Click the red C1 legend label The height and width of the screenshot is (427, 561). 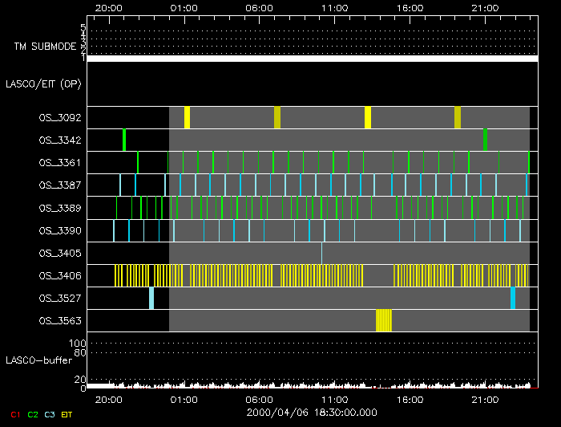pyautogui.click(x=14, y=414)
